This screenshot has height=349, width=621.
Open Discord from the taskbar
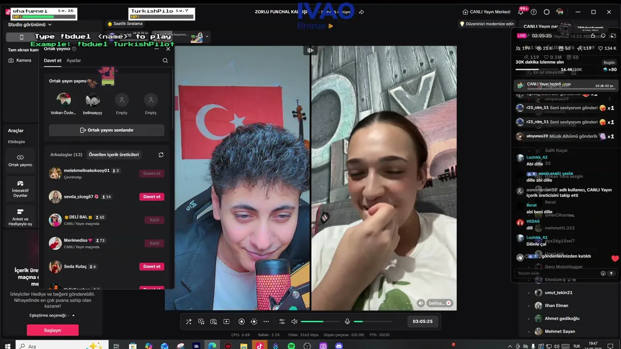coord(339,346)
